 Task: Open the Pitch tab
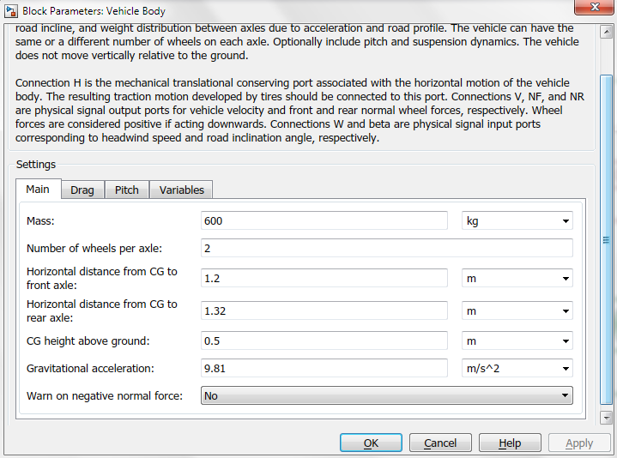pos(127,190)
